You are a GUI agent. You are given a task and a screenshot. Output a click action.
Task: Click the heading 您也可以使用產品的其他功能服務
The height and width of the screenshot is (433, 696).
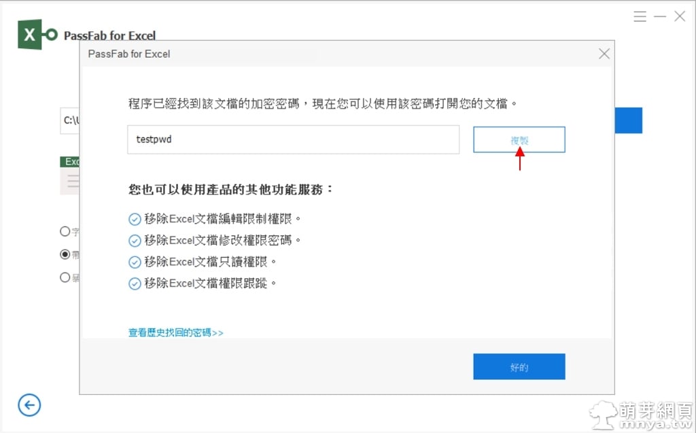pyautogui.click(x=230, y=190)
